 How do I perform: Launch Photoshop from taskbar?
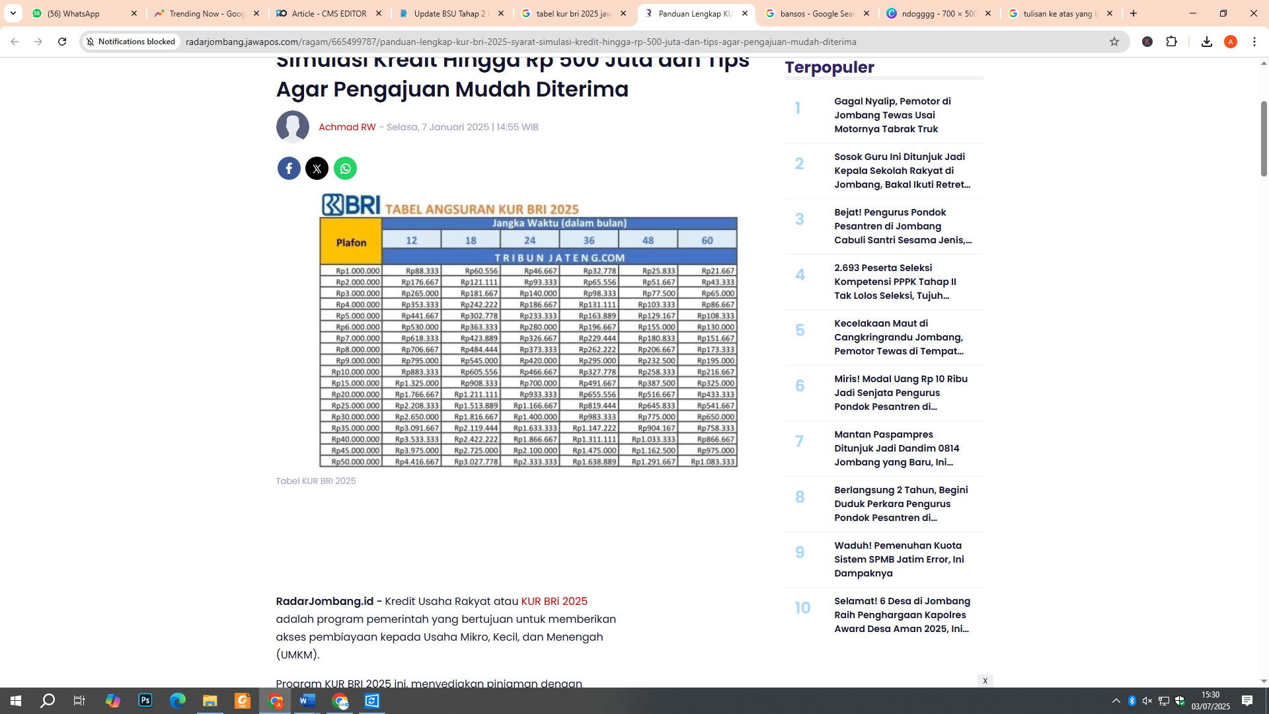point(145,701)
